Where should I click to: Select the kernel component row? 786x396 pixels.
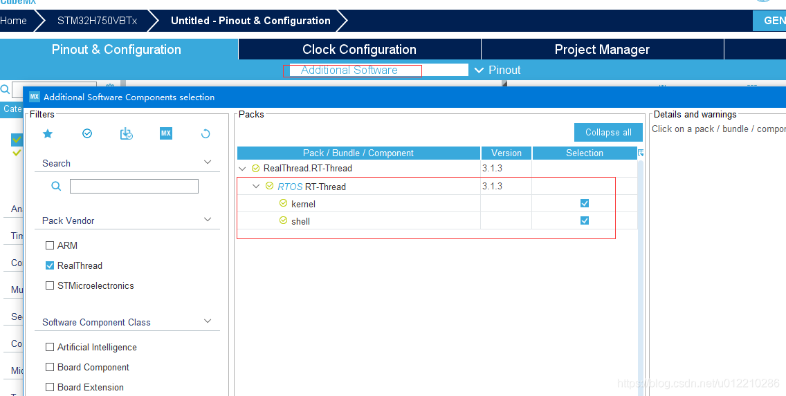pyautogui.click(x=437, y=203)
